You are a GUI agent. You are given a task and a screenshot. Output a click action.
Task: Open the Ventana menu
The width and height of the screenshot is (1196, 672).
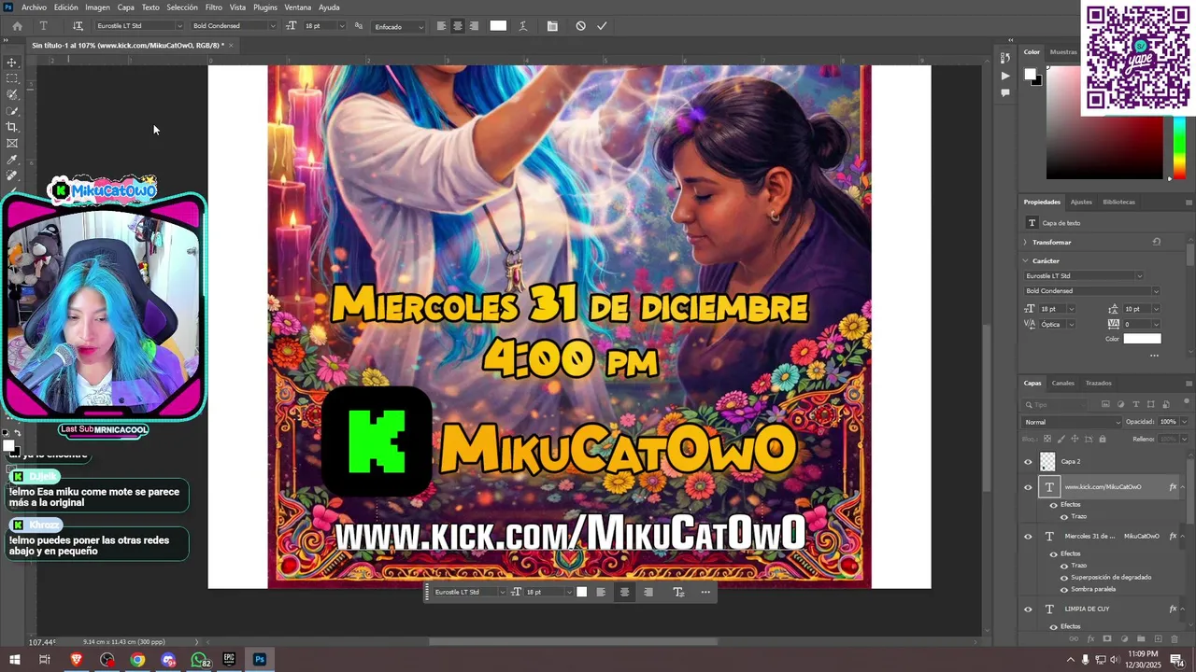[298, 7]
